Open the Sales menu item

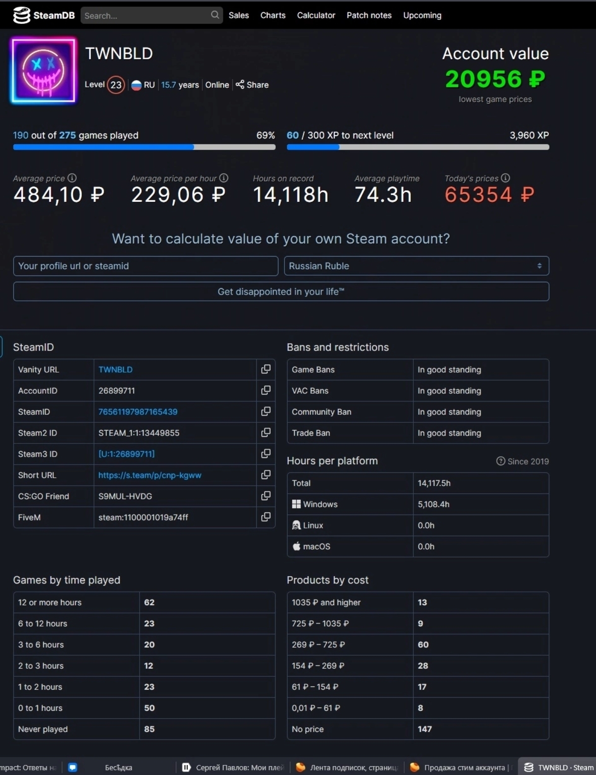(x=239, y=15)
